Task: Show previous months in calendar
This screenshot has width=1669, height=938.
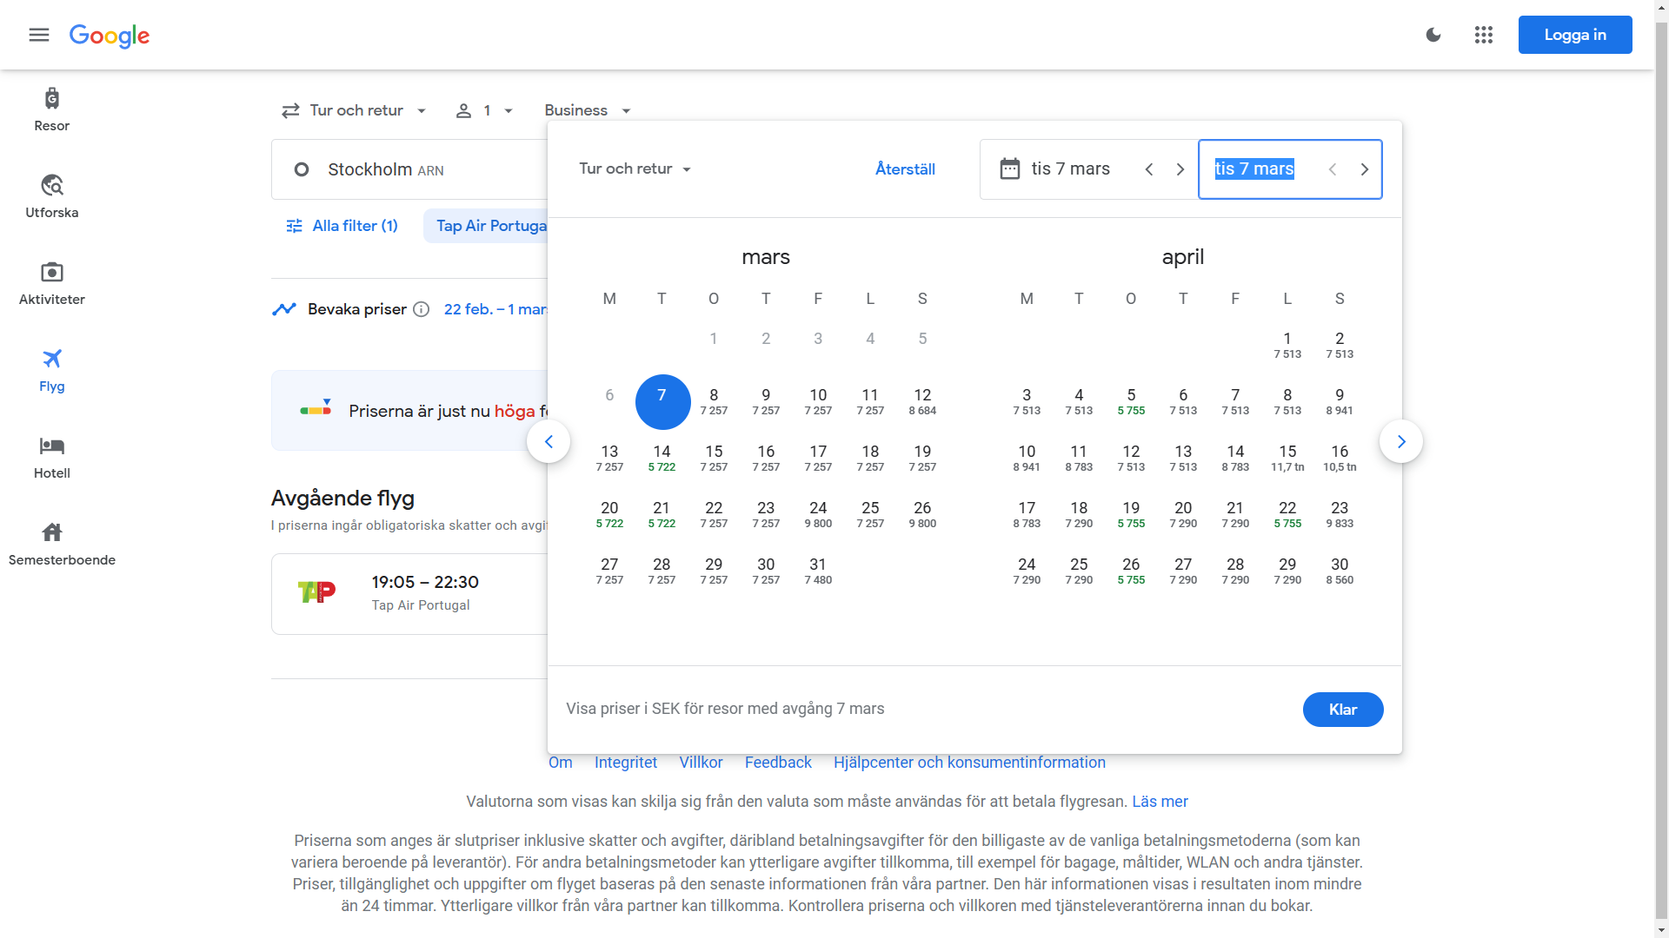Action: 549,441
